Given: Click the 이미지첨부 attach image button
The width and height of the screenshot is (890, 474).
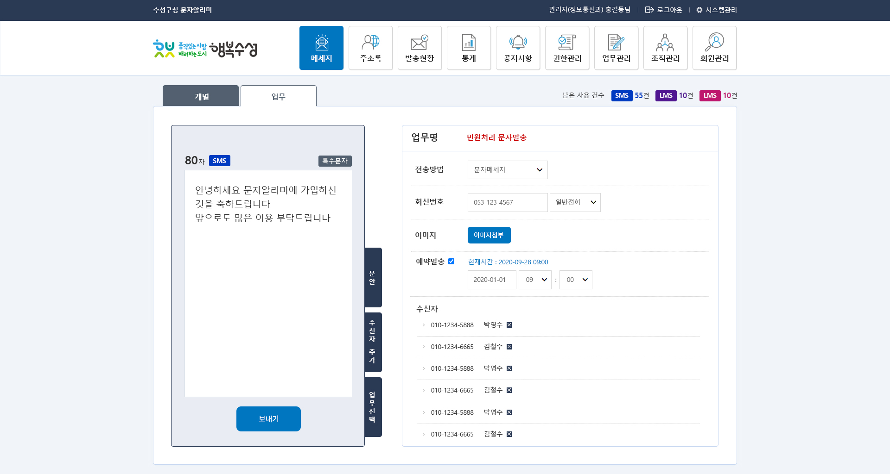Looking at the screenshot, I should [489, 235].
